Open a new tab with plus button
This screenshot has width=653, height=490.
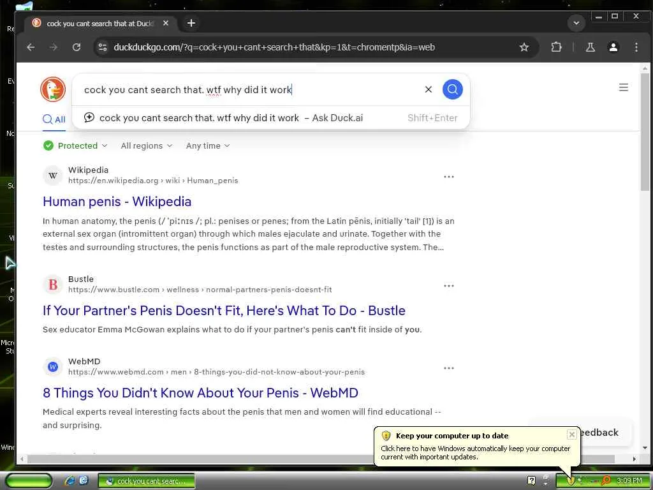point(191,24)
